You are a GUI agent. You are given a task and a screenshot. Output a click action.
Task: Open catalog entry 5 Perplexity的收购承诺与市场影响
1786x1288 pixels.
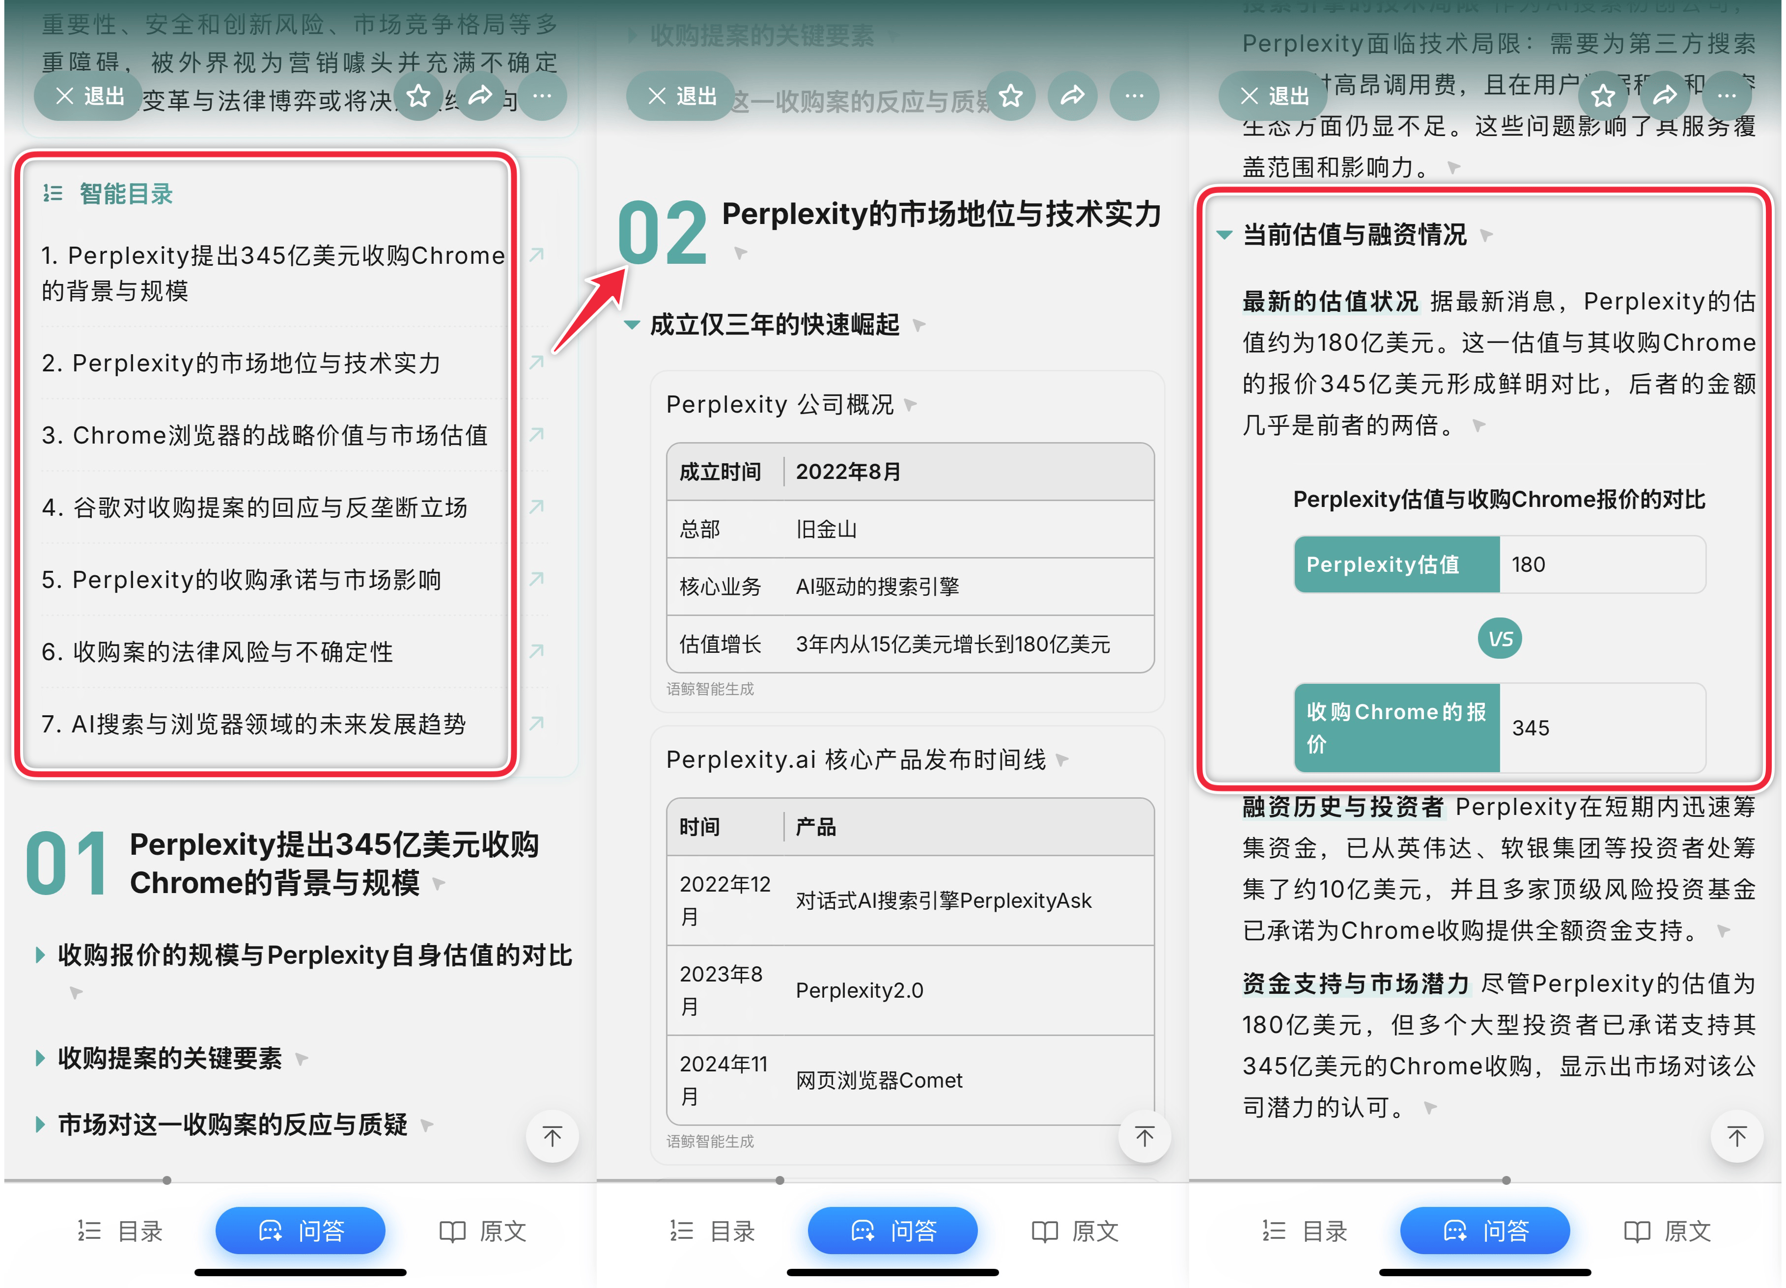241,580
